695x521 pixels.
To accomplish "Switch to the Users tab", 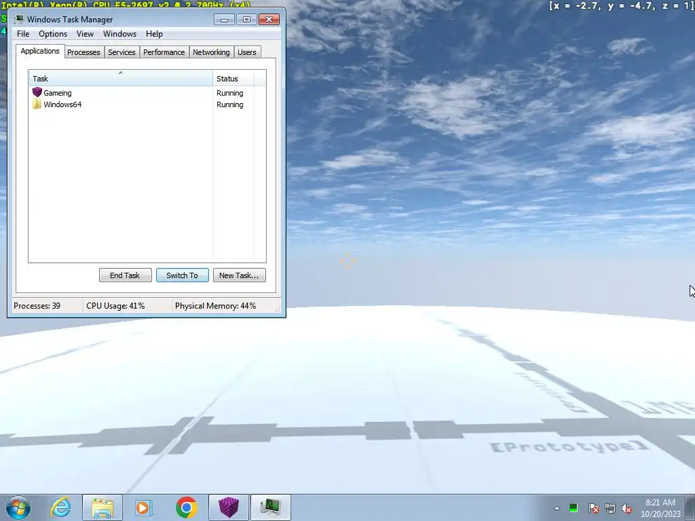I will tap(246, 52).
